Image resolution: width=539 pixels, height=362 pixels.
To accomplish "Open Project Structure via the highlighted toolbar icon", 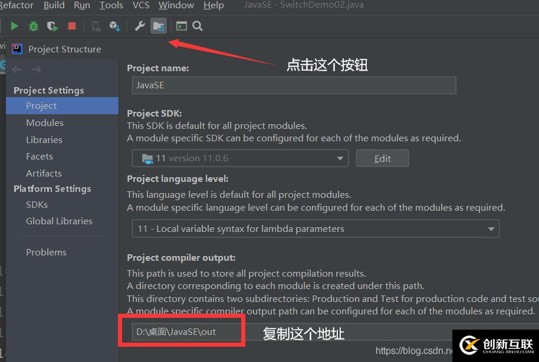I will [x=158, y=26].
